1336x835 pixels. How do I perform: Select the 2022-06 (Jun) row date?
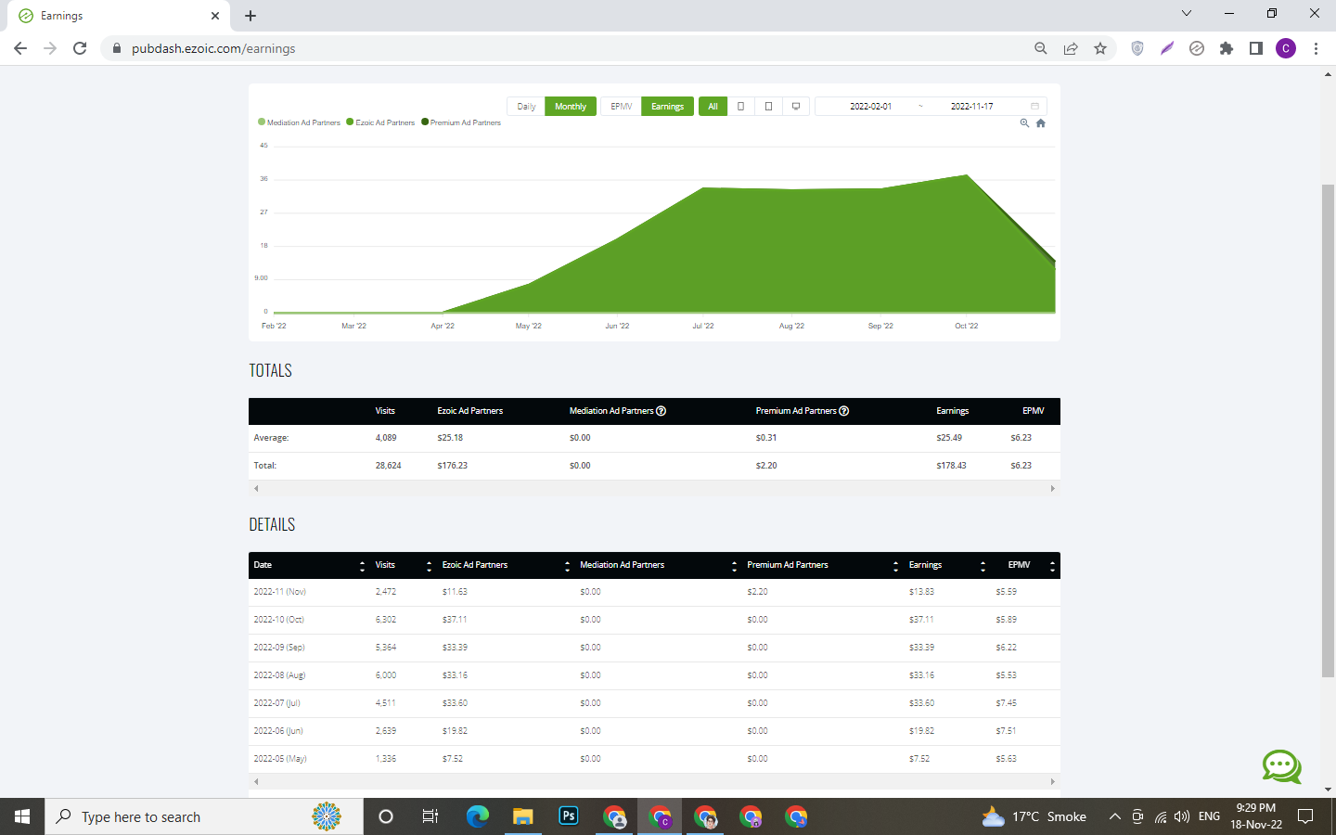pos(278,731)
